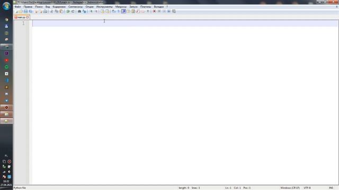Close the main.py tab via its X
The height and width of the screenshot is (190, 339).
click(x=28, y=17)
